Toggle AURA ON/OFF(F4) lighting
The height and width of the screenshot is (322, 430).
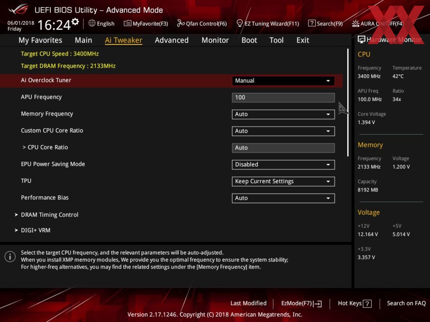coord(378,23)
